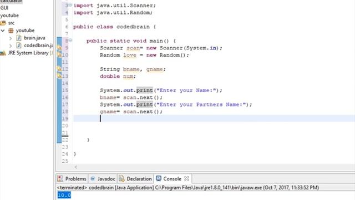Collapse the main method fold on line 8

click(x=70, y=41)
